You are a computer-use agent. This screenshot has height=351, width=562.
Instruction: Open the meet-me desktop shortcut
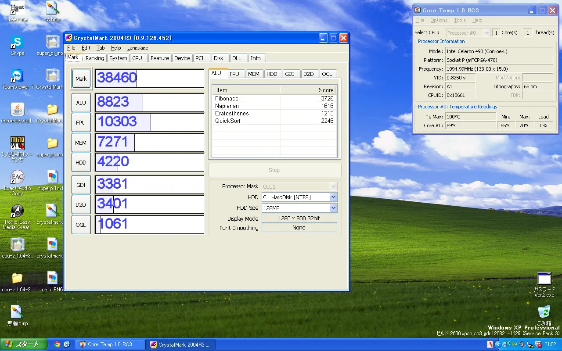pos(17,9)
